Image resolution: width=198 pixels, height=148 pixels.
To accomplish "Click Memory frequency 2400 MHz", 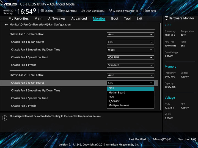I will tap(170, 77).
